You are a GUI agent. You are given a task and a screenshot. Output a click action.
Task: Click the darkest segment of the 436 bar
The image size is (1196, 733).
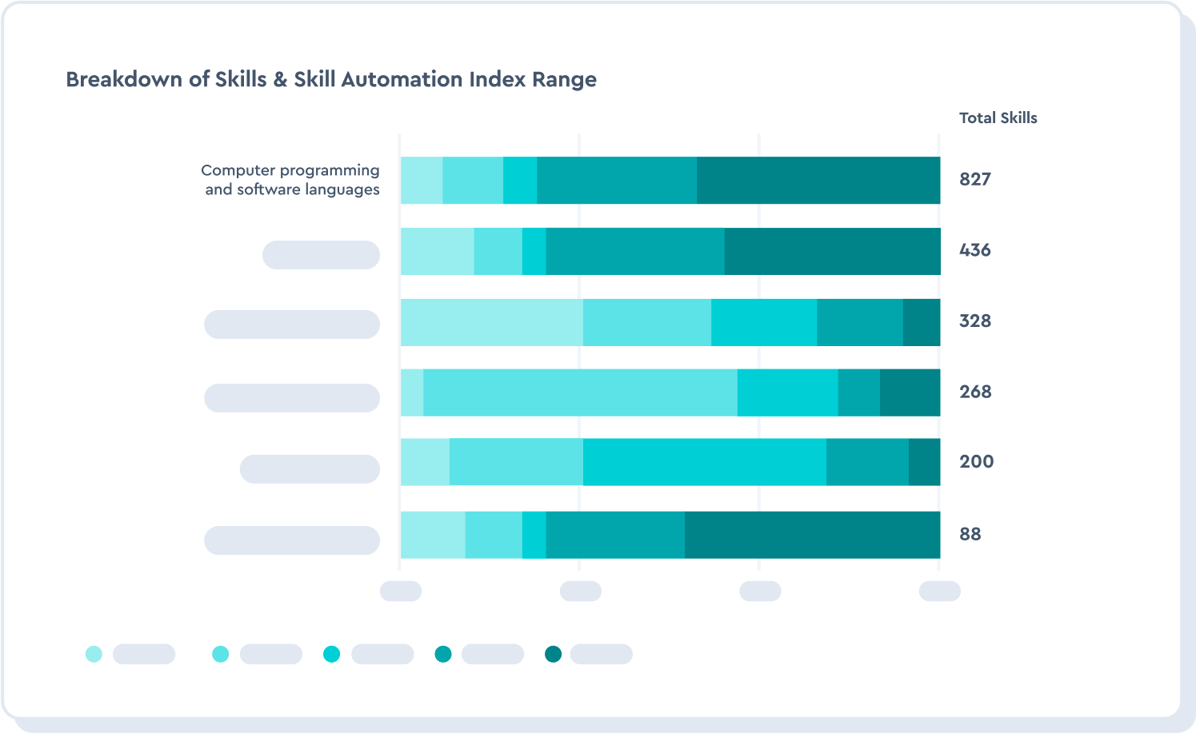pyautogui.click(x=832, y=251)
